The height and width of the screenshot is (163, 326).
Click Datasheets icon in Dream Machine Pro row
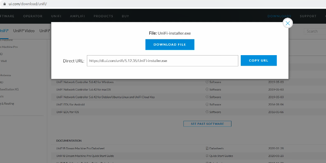[207, 148]
